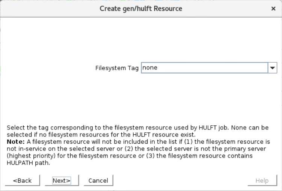Viewport: 282px width, 191px height.
Task: Click the Filesystem Tag label
Action: coord(117,68)
